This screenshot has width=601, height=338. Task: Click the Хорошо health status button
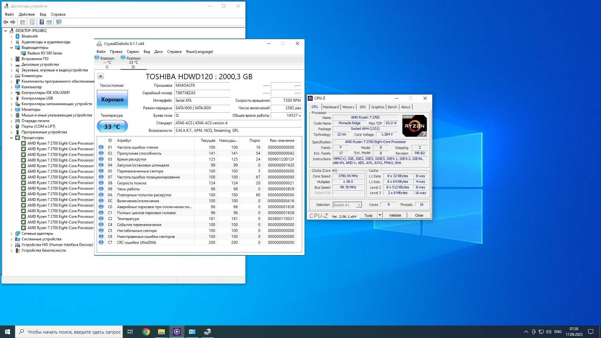point(112,100)
